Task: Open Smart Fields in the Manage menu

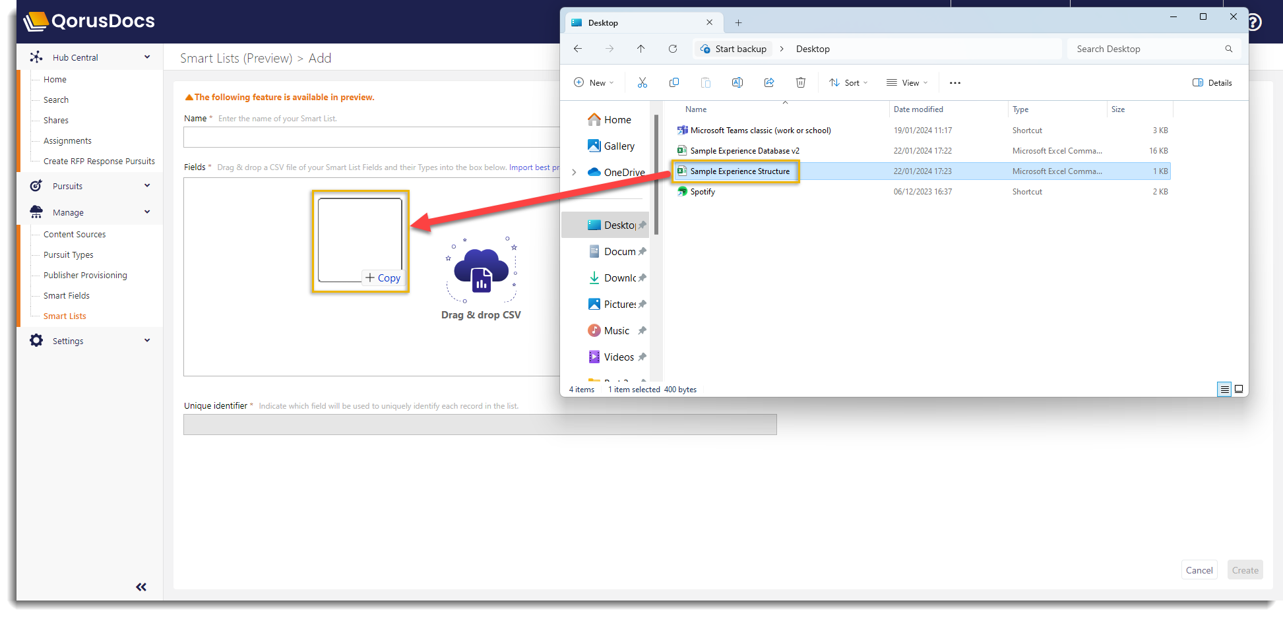Action: (67, 295)
